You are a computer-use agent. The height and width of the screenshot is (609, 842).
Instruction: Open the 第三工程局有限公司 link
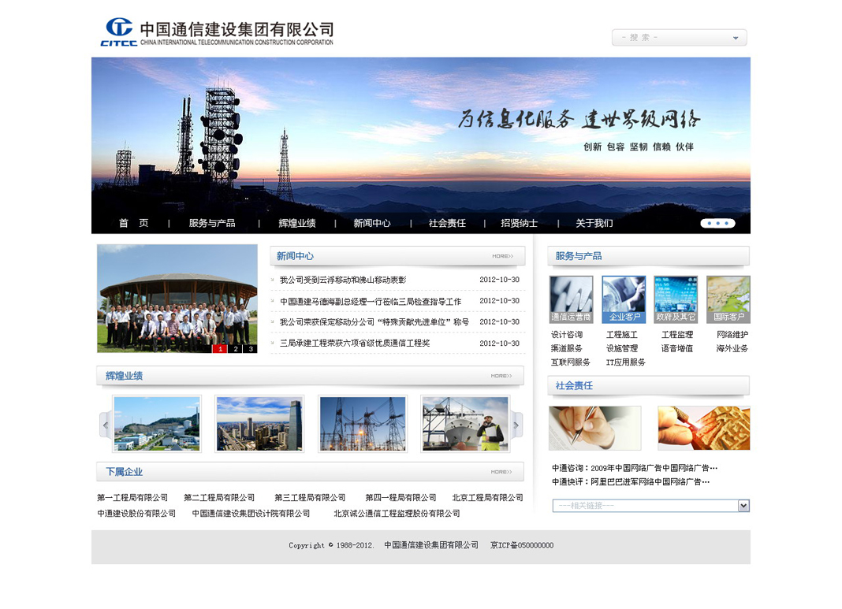point(310,498)
